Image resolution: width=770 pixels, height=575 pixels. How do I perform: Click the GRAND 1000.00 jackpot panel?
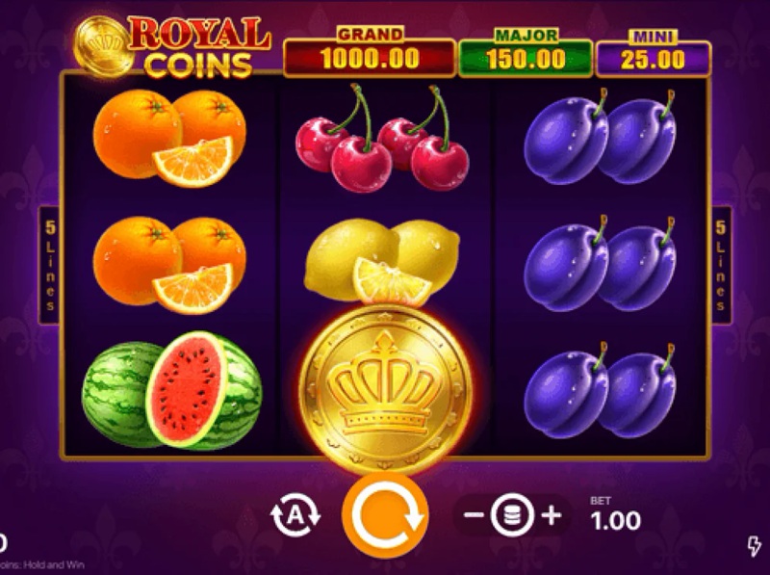[370, 52]
